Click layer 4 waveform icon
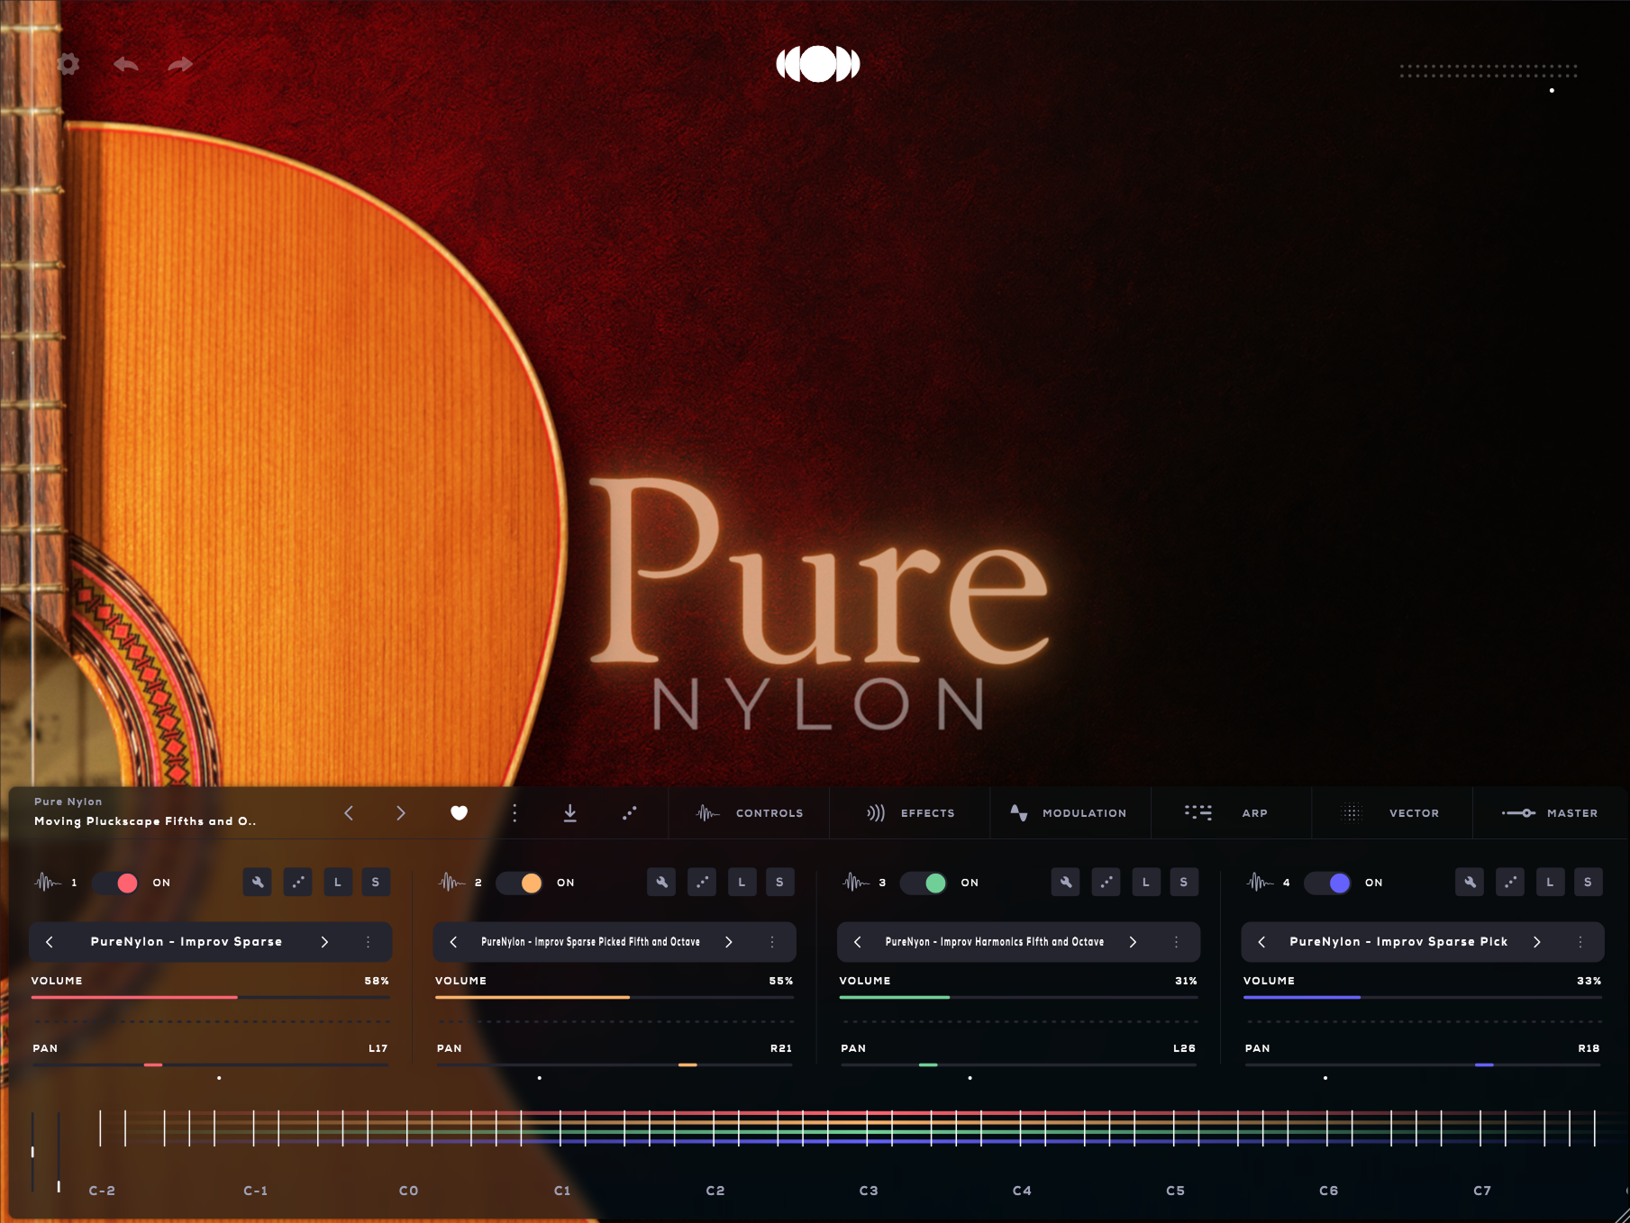Viewport: 1630px width, 1223px height. tap(1259, 883)
